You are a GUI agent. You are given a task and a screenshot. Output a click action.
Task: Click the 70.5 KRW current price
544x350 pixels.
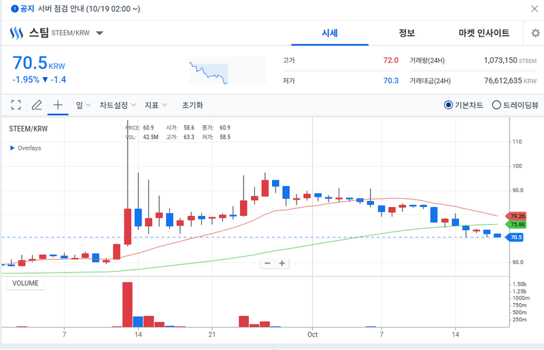(x=39, y=63)
